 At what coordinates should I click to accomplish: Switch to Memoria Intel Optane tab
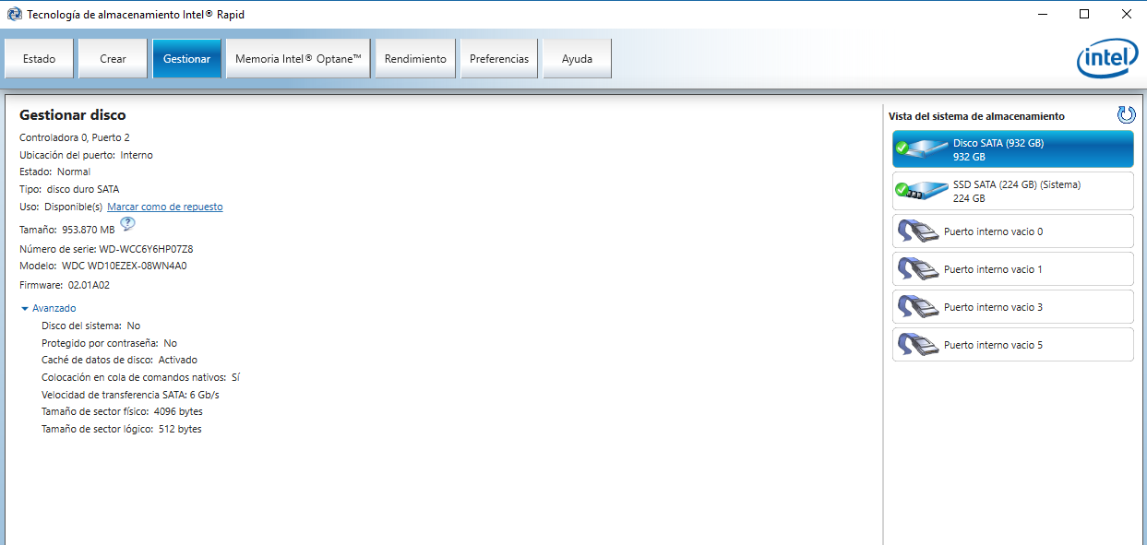coord(298,59)
